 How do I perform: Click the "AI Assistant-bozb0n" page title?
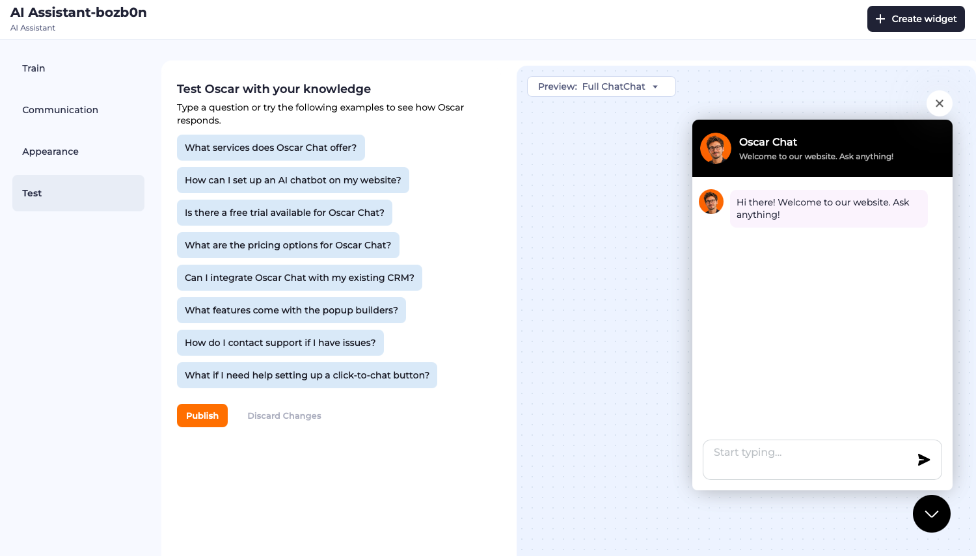coord(79,12)
